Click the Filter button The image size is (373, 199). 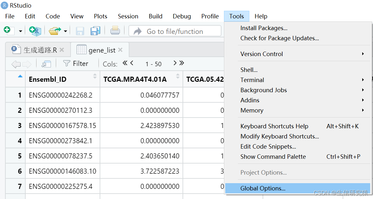[x=76, y=64]
